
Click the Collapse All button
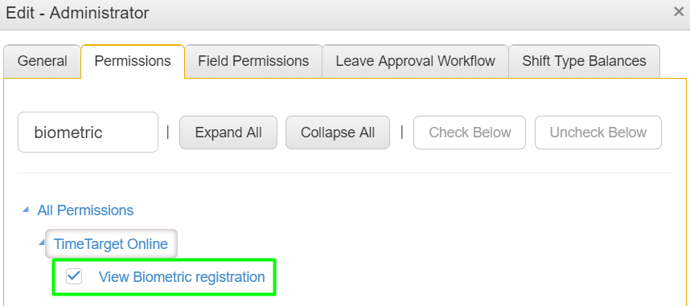click(338, 133)
